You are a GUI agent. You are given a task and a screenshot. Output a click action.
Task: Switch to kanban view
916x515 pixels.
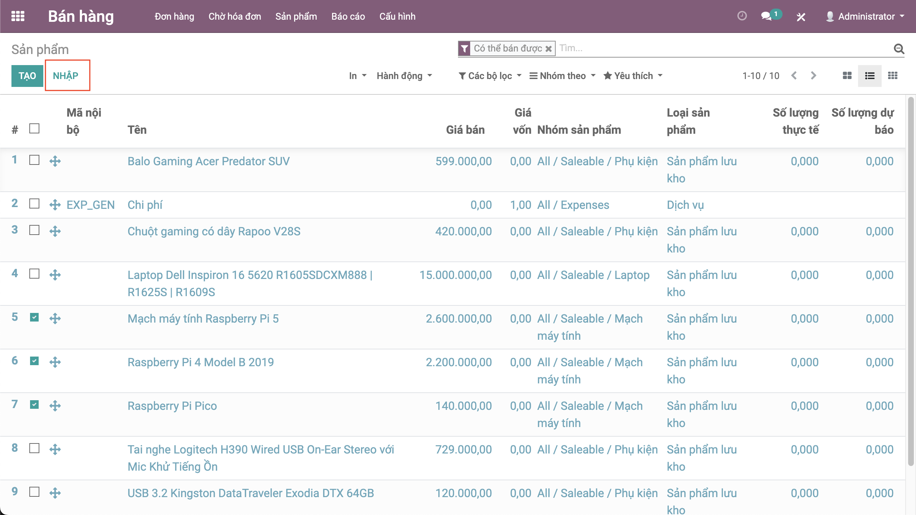pos(847,75)
